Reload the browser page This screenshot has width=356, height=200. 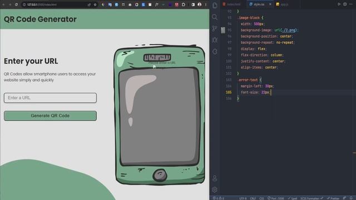(16, 4)
